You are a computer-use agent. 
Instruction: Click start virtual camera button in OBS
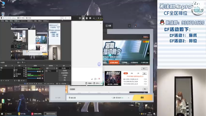[x=65, y=73]
